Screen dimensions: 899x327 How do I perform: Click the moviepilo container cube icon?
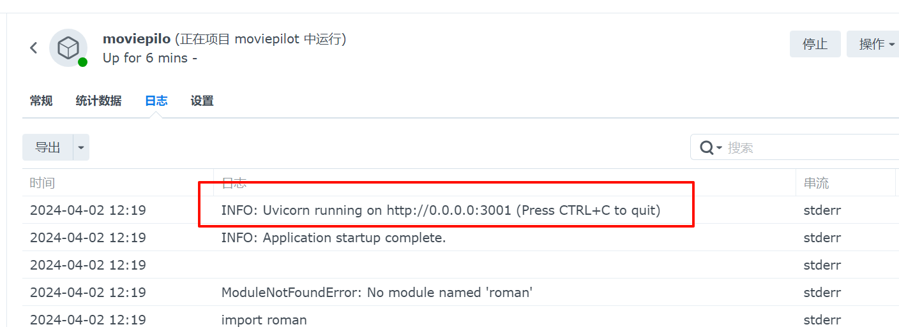pos(68,48)
